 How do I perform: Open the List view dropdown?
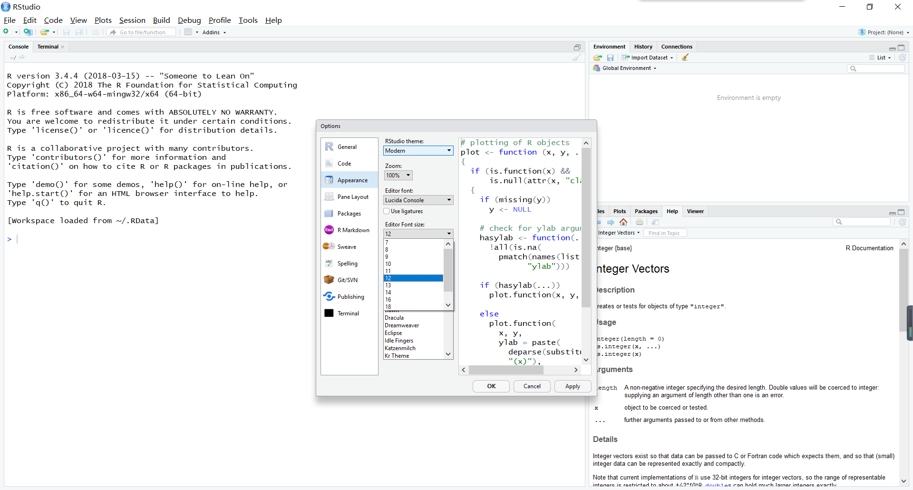(x=881, y=58)
